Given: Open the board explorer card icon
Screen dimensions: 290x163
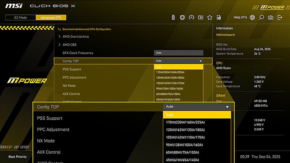Looking at the screenshot, I should click(200, 17).
